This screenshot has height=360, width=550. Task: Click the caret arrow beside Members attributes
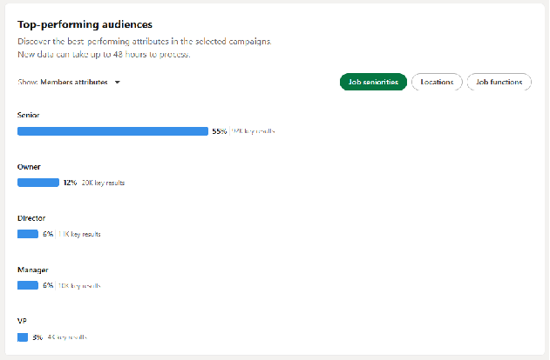117,83
